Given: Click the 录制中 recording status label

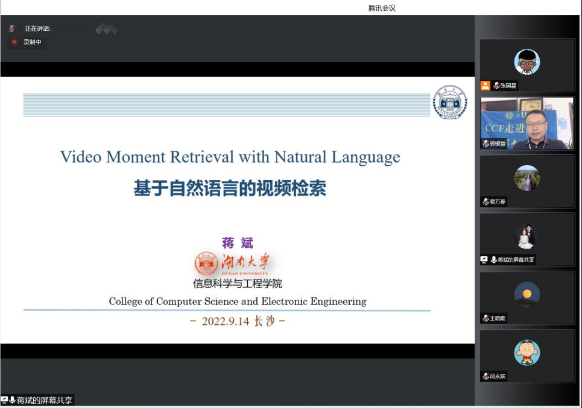Looking at the screenshot, I should click(x=33, y=42).
